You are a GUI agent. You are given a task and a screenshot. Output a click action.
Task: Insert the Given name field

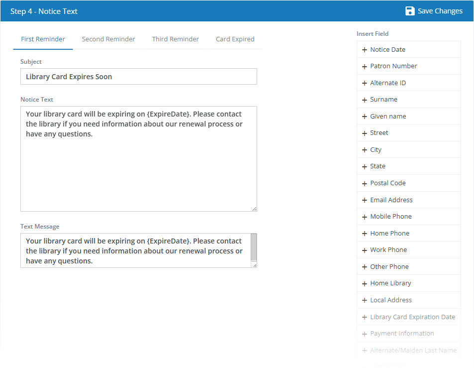pyautogui.click(x=408, y=116)
